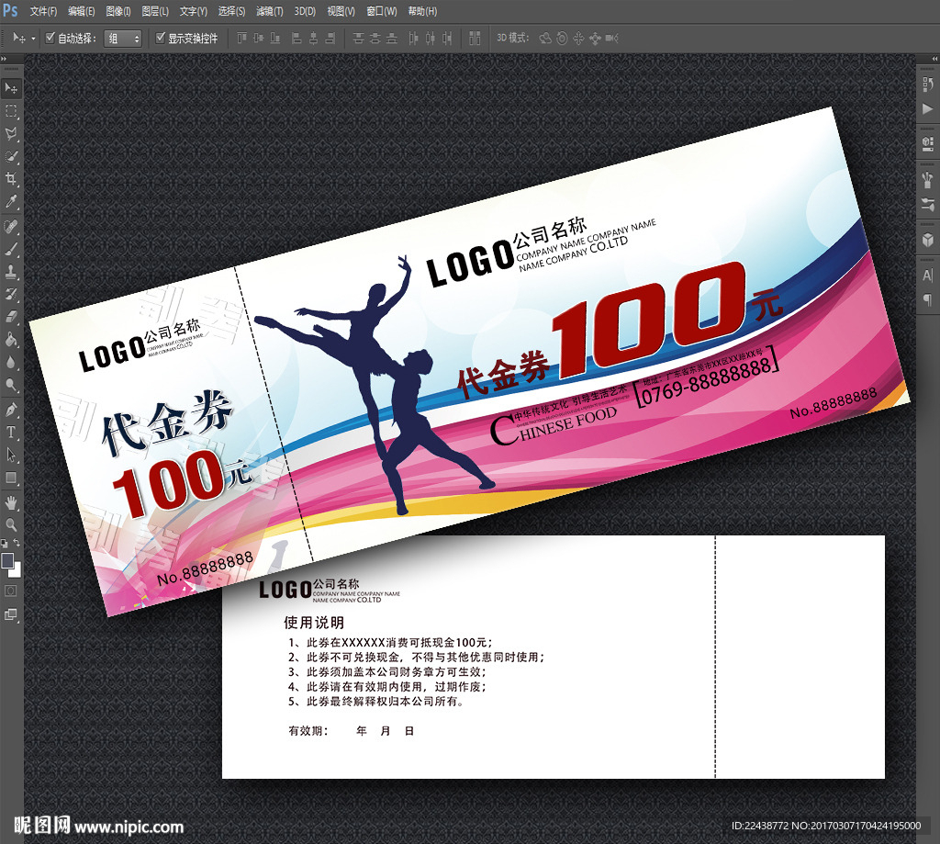940x844 pixels.
Task: Click the 3D rotate mode icon
Action: coord(545,39)
